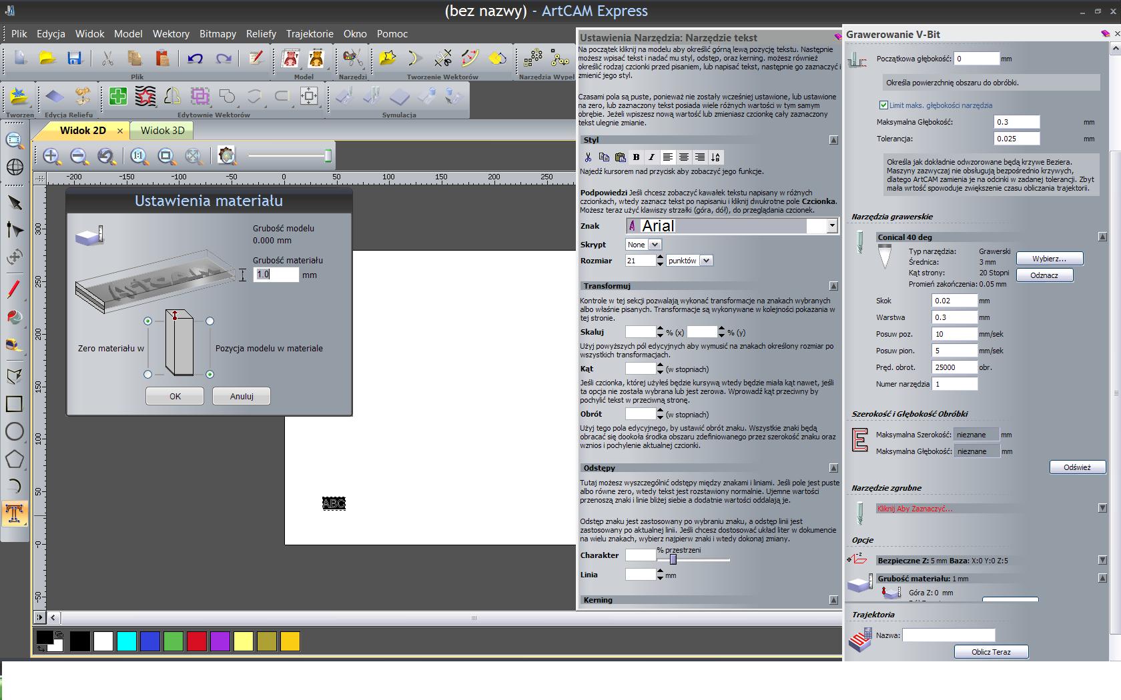Select the circle drawing tool in left sidebar
The height and width of the screenshot is (700, 1121).
15,431
